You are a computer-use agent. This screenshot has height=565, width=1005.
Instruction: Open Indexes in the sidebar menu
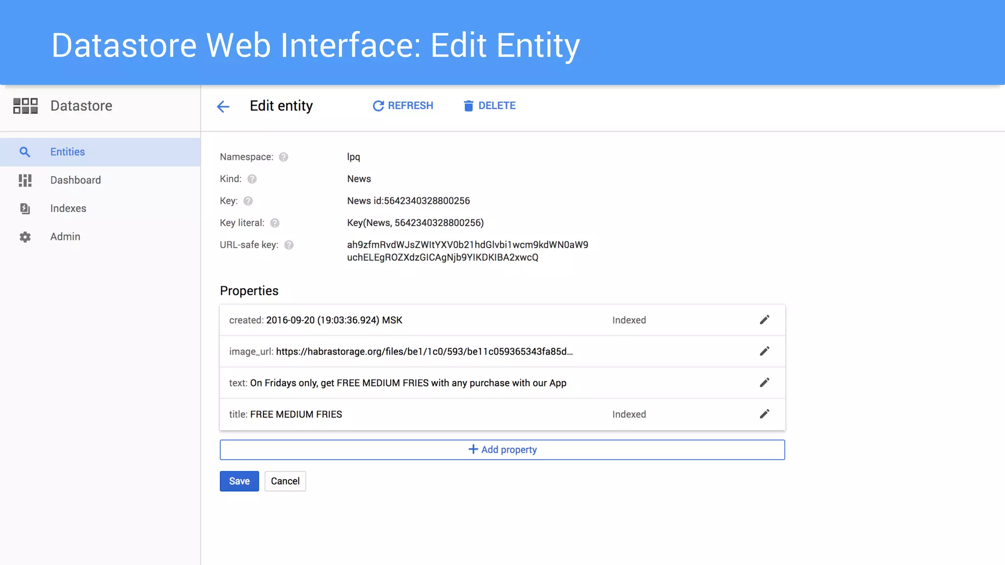[100, 208]
